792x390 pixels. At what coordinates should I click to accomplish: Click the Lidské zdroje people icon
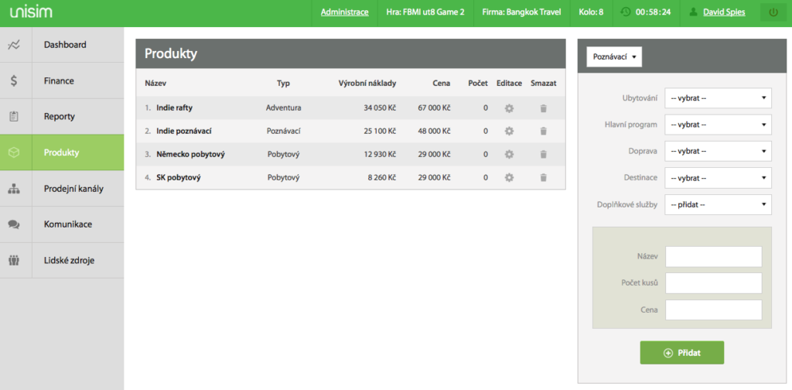(x=14, y=260)
